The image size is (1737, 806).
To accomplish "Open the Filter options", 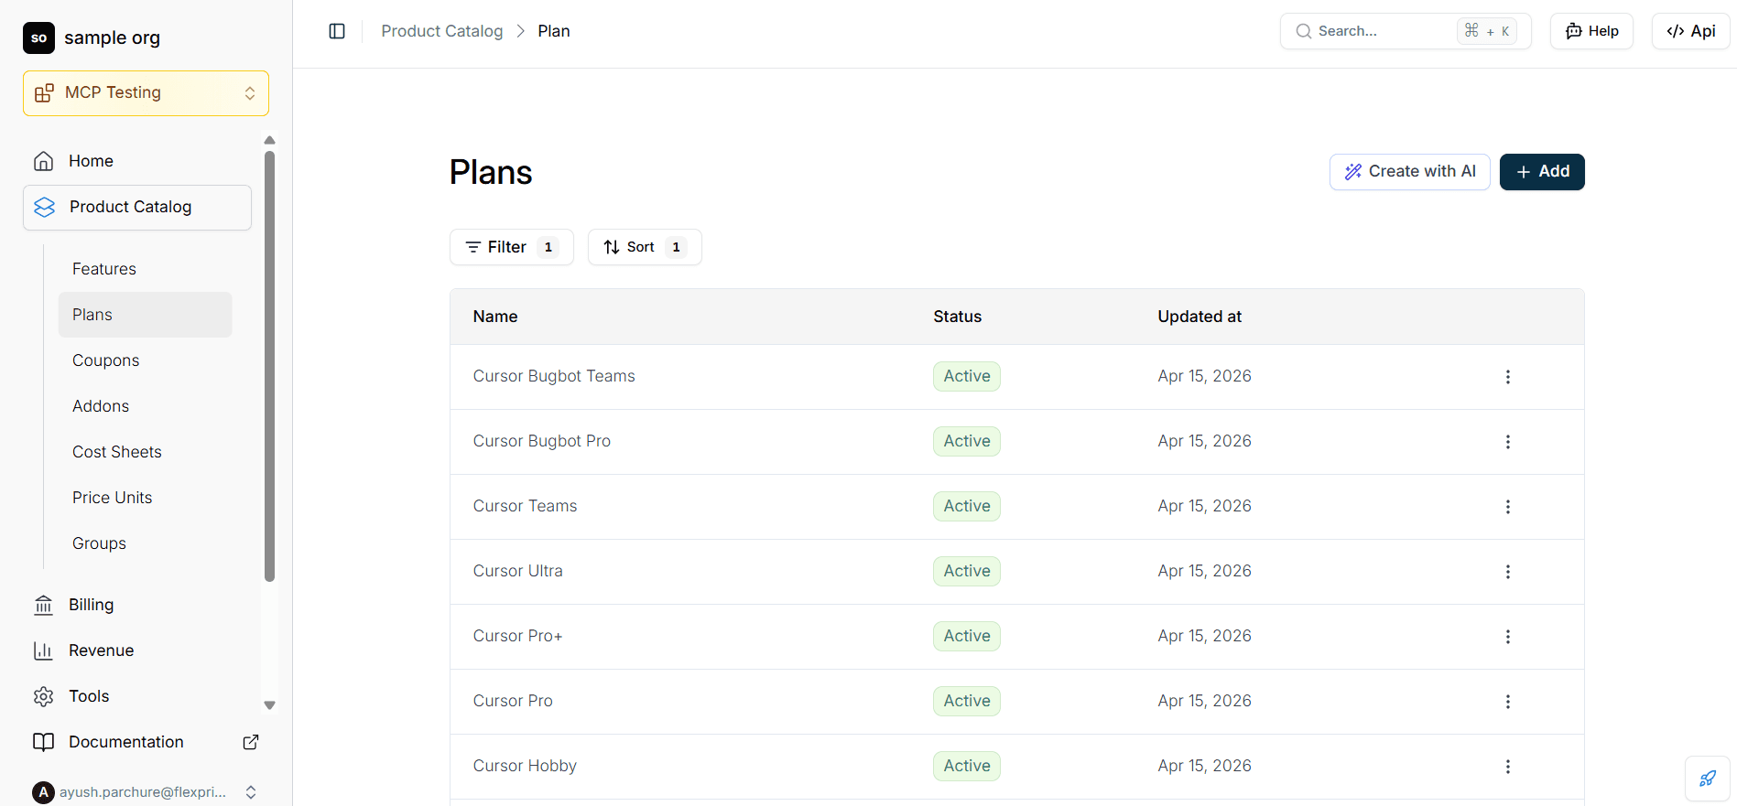I will [512, 247].
